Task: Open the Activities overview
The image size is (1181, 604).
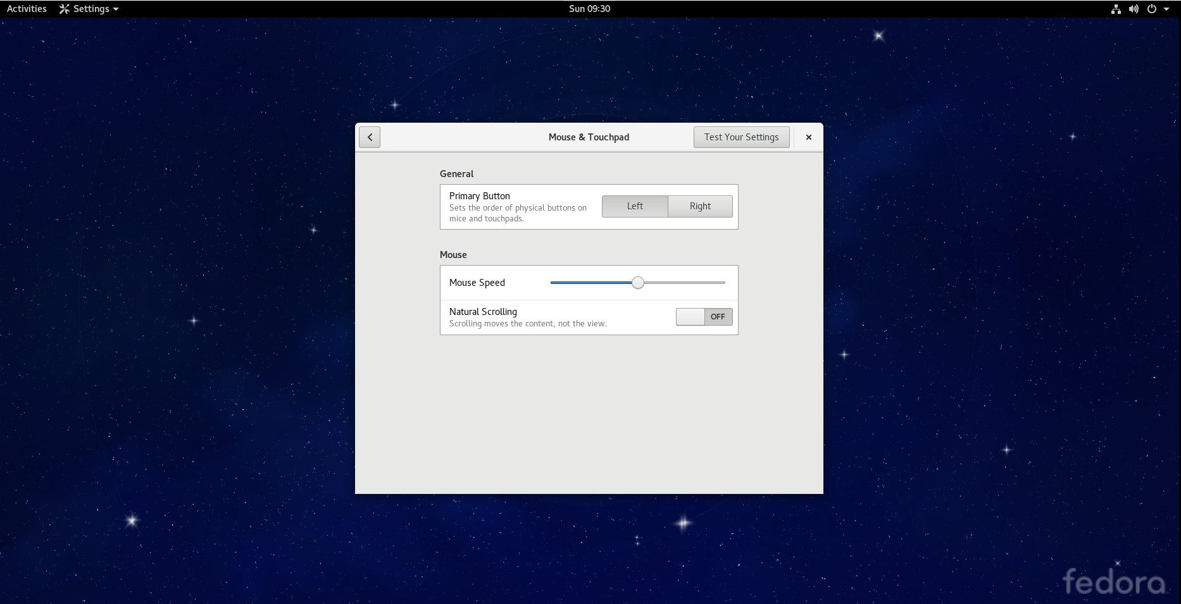Action: tap(27, 9)
